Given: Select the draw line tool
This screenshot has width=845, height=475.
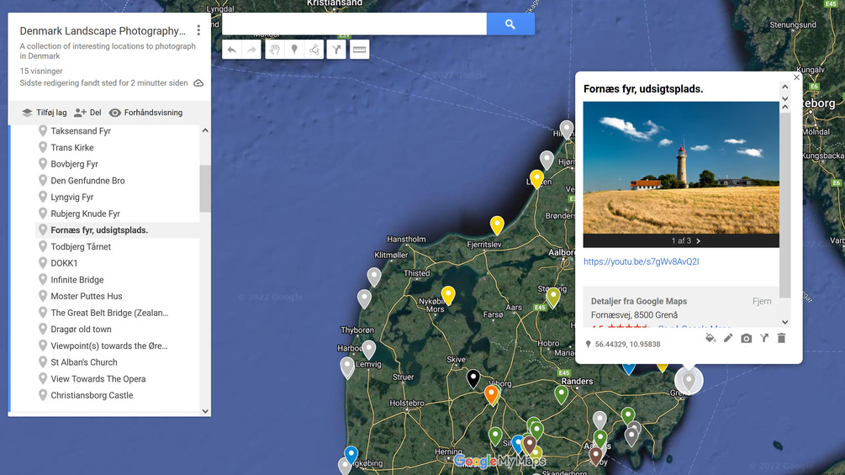Looking at the screenshot, I should [x=314, y=50].
